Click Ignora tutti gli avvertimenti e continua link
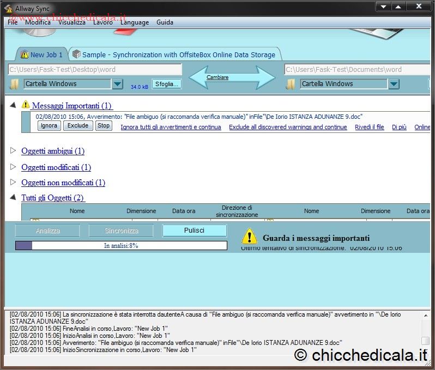Screen dimensions: 435x370 pyautogui.click(x=171, y=127)
